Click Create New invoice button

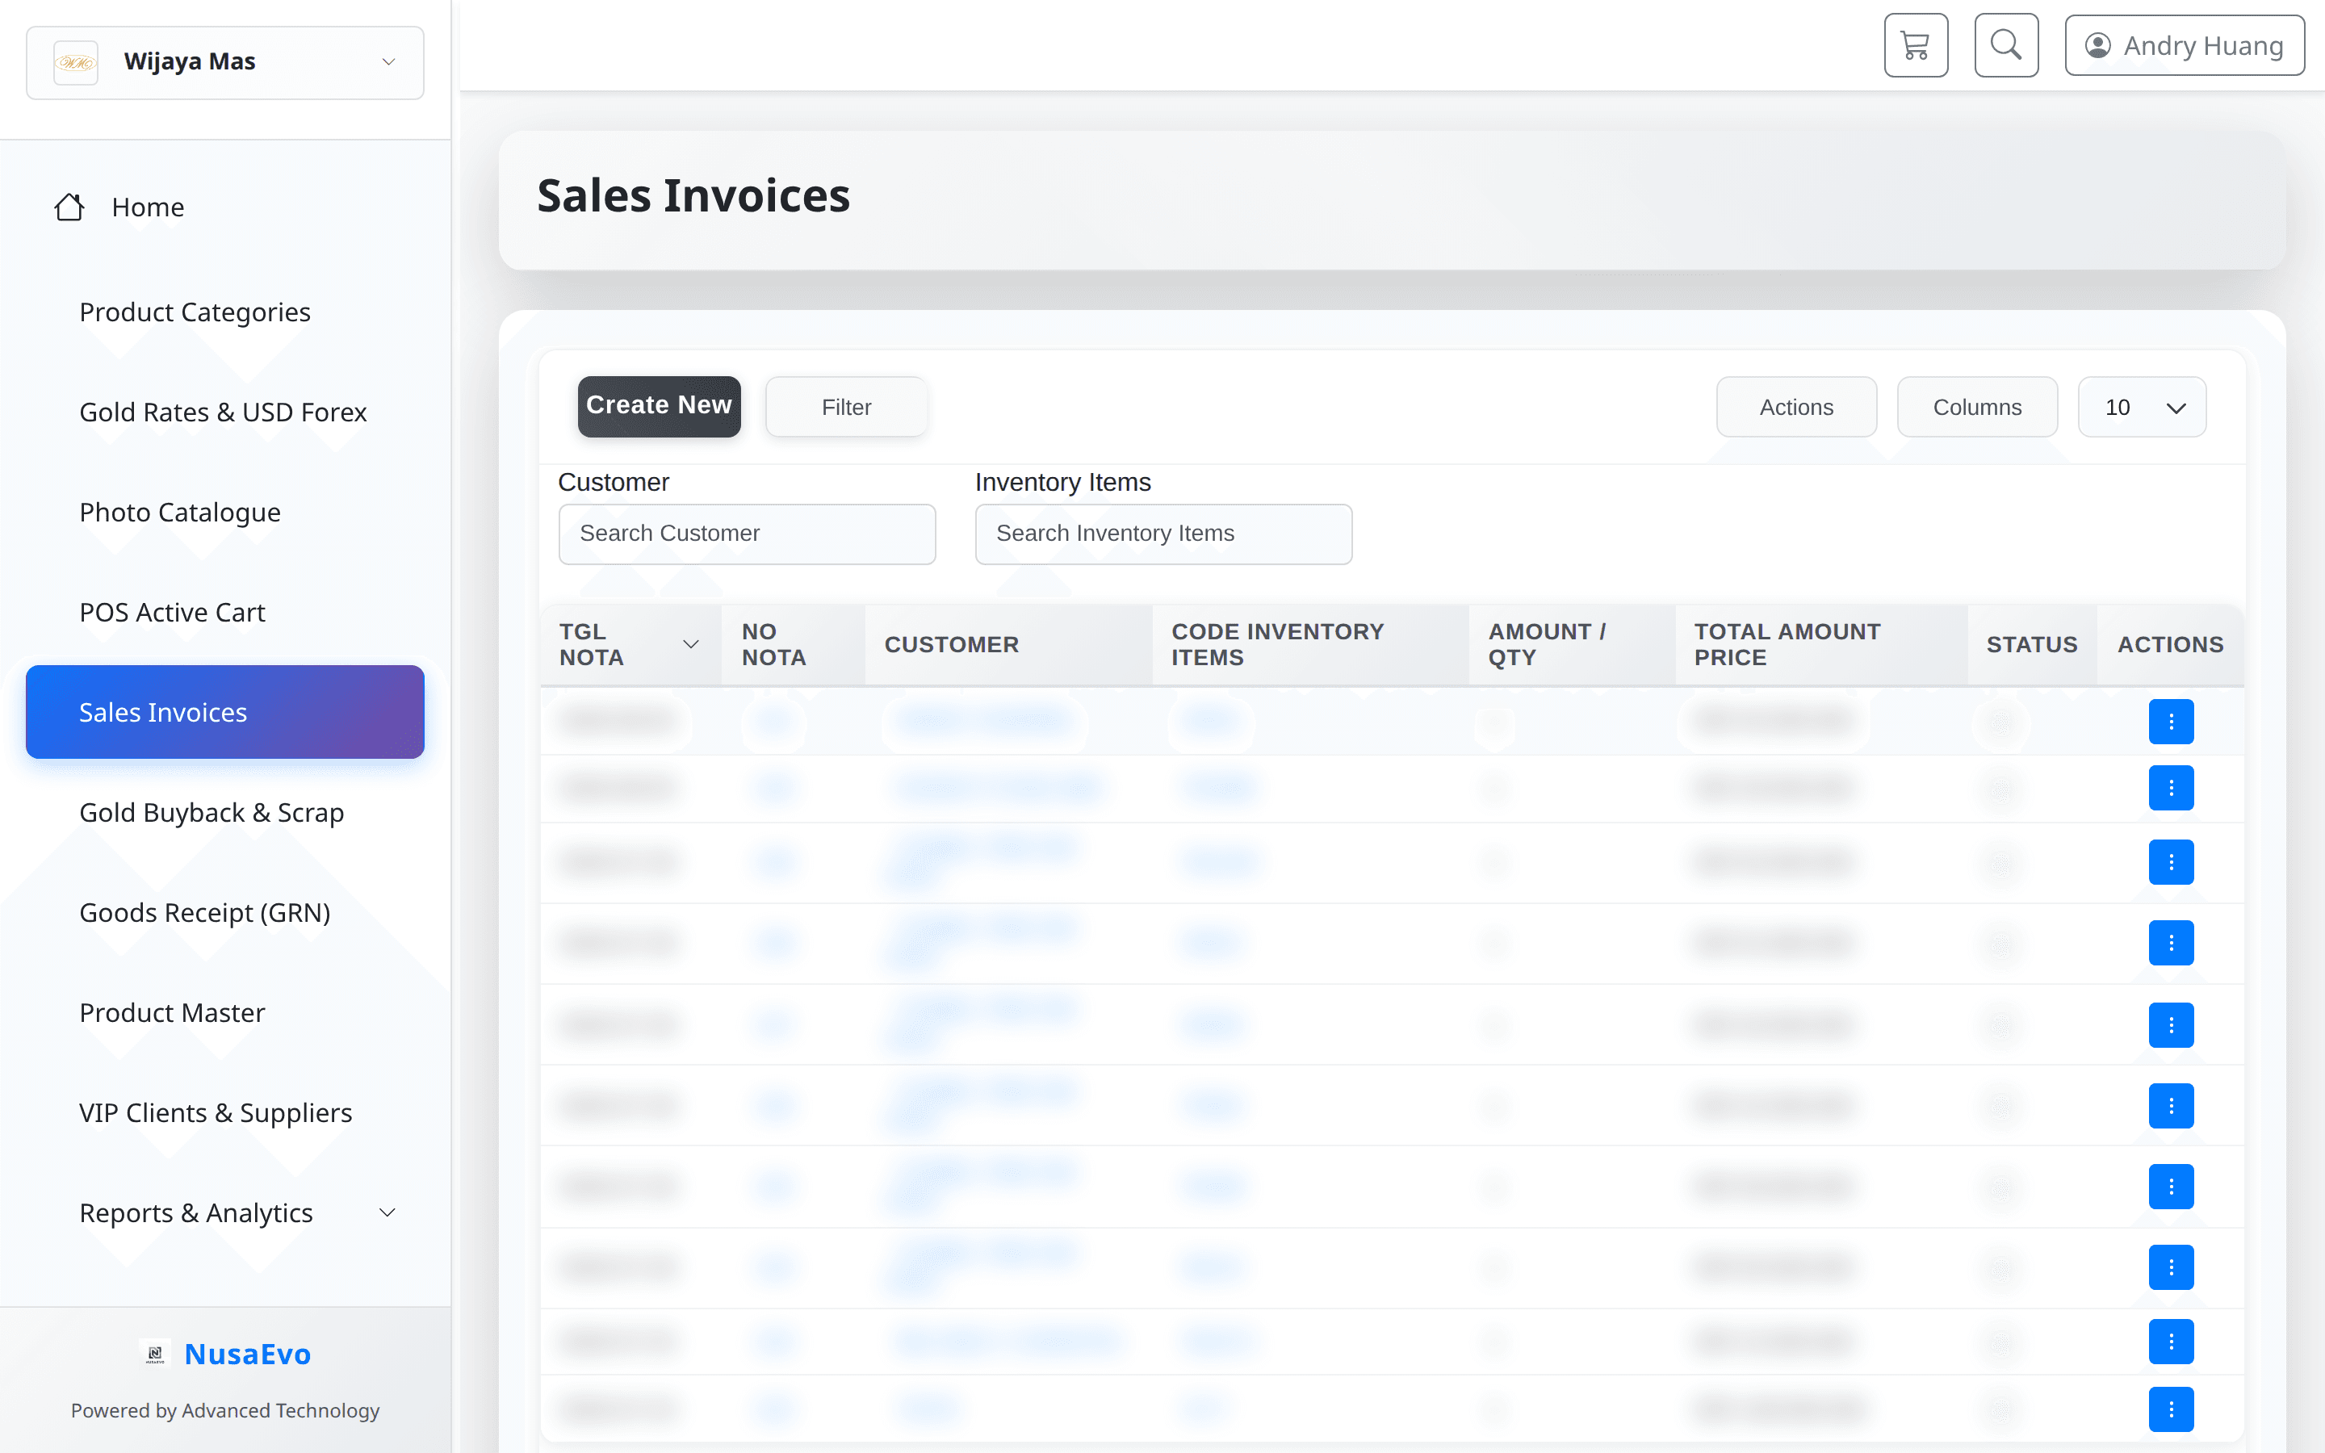659,407
